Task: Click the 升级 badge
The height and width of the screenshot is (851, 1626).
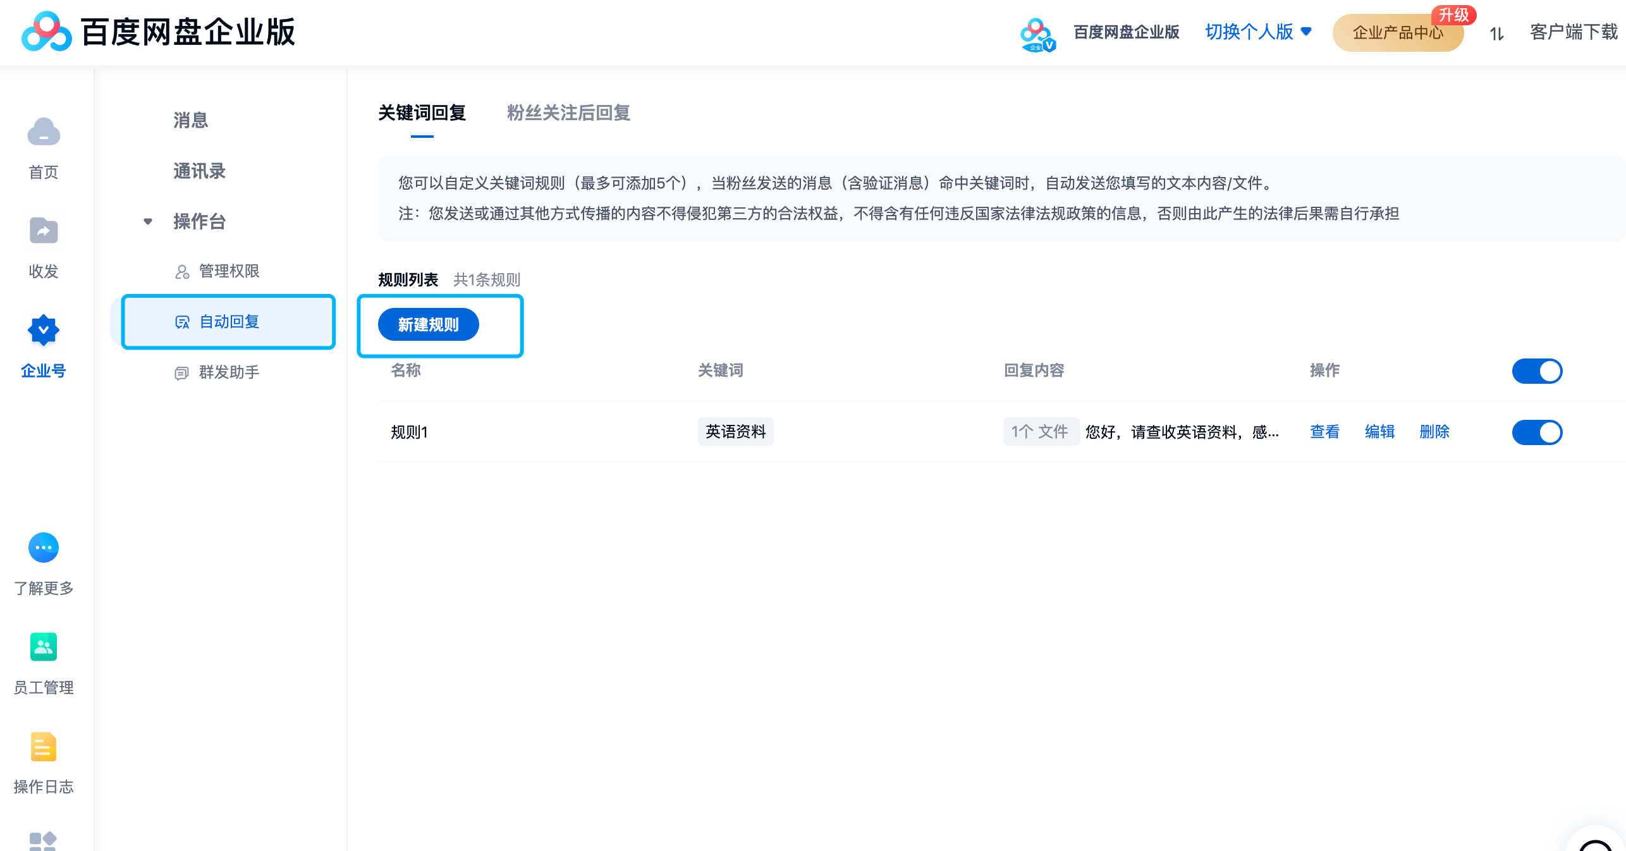Action: tap(1453, 15)
